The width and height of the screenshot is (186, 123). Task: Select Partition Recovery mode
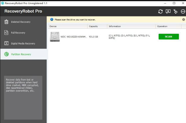tap(24, 54)
